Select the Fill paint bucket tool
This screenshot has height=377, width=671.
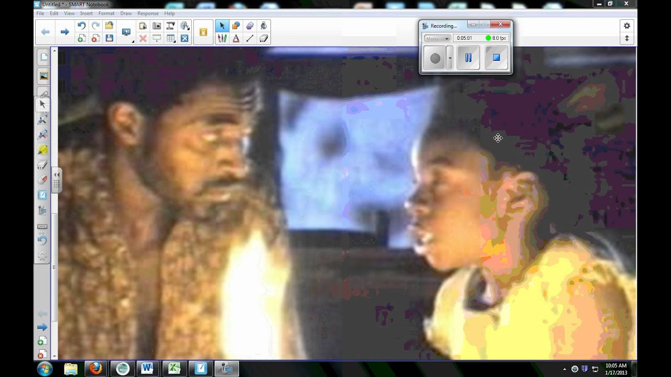264,26
